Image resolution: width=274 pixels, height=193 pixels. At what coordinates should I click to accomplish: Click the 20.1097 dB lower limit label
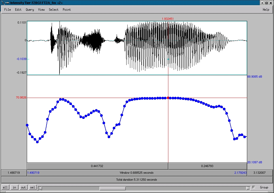point(255,162)
